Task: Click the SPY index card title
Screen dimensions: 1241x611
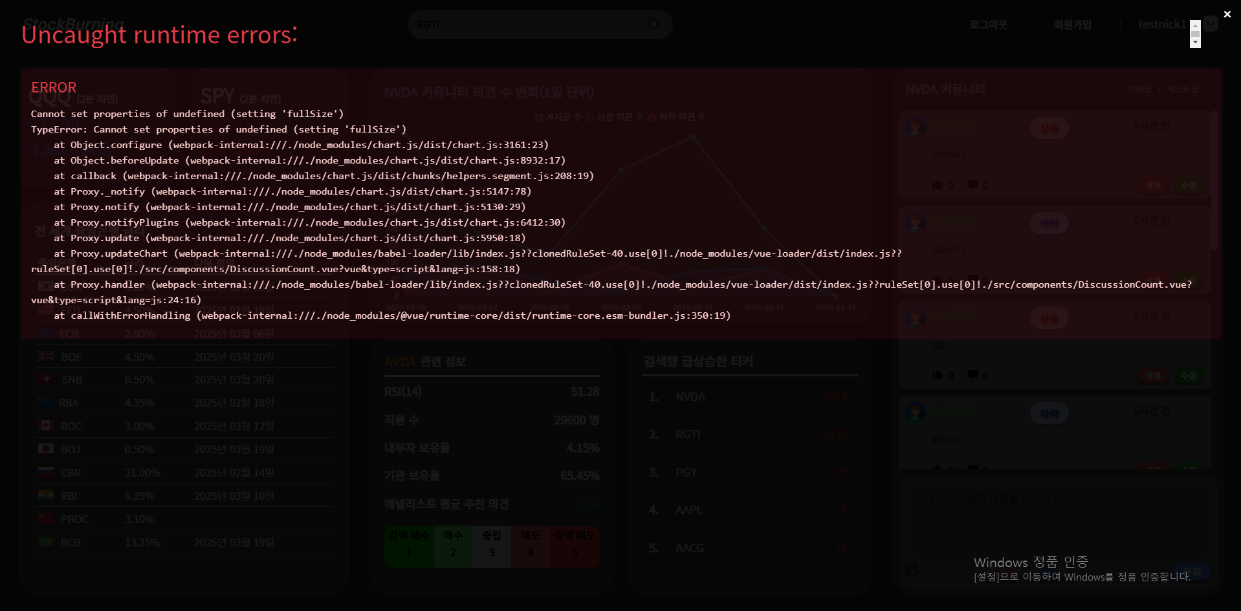Action: [217, 96]
